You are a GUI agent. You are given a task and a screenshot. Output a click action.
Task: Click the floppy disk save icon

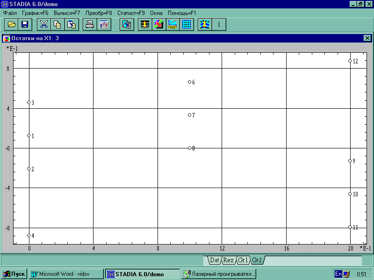(25, 24)
